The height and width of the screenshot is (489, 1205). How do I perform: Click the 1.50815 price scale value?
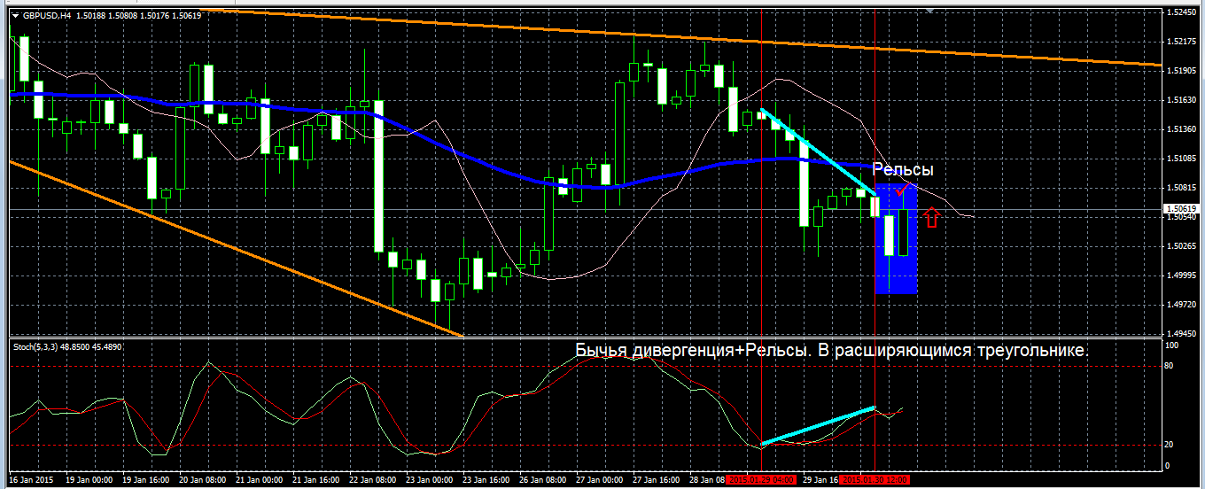1184,188
